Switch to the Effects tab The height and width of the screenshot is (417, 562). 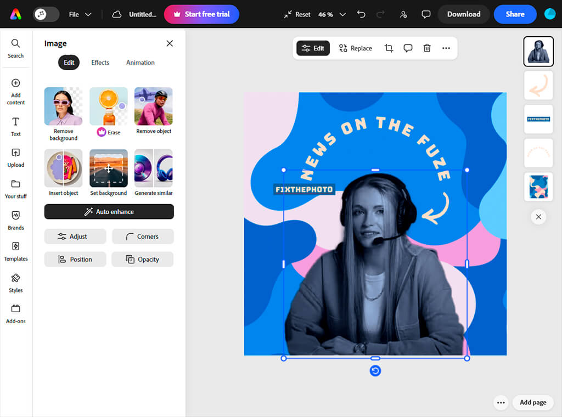pos(100,63)
